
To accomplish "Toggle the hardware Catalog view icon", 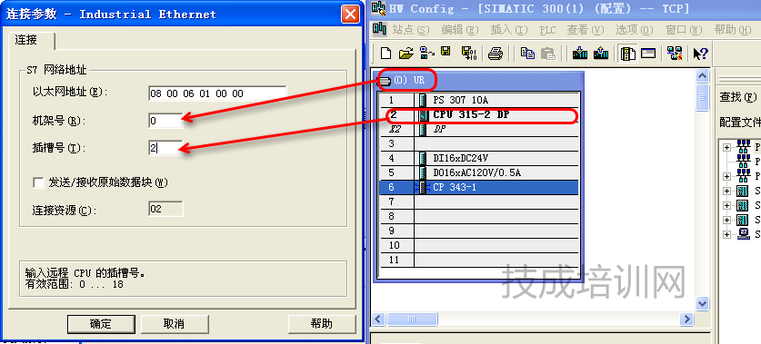I will point(628,54).
